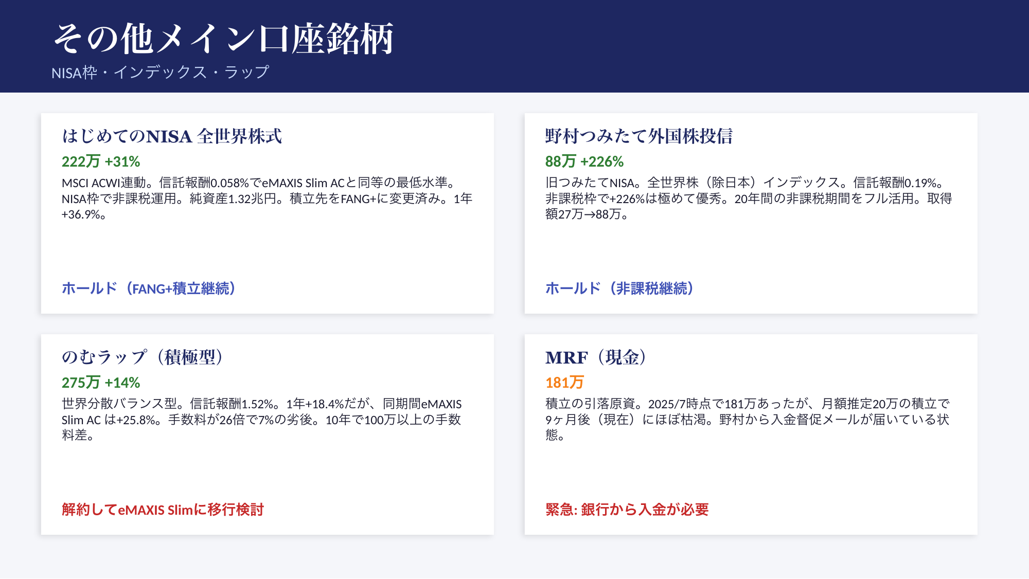Select the heading のむラップ（積極型）

pyautogui.click(x=142, y=357)
